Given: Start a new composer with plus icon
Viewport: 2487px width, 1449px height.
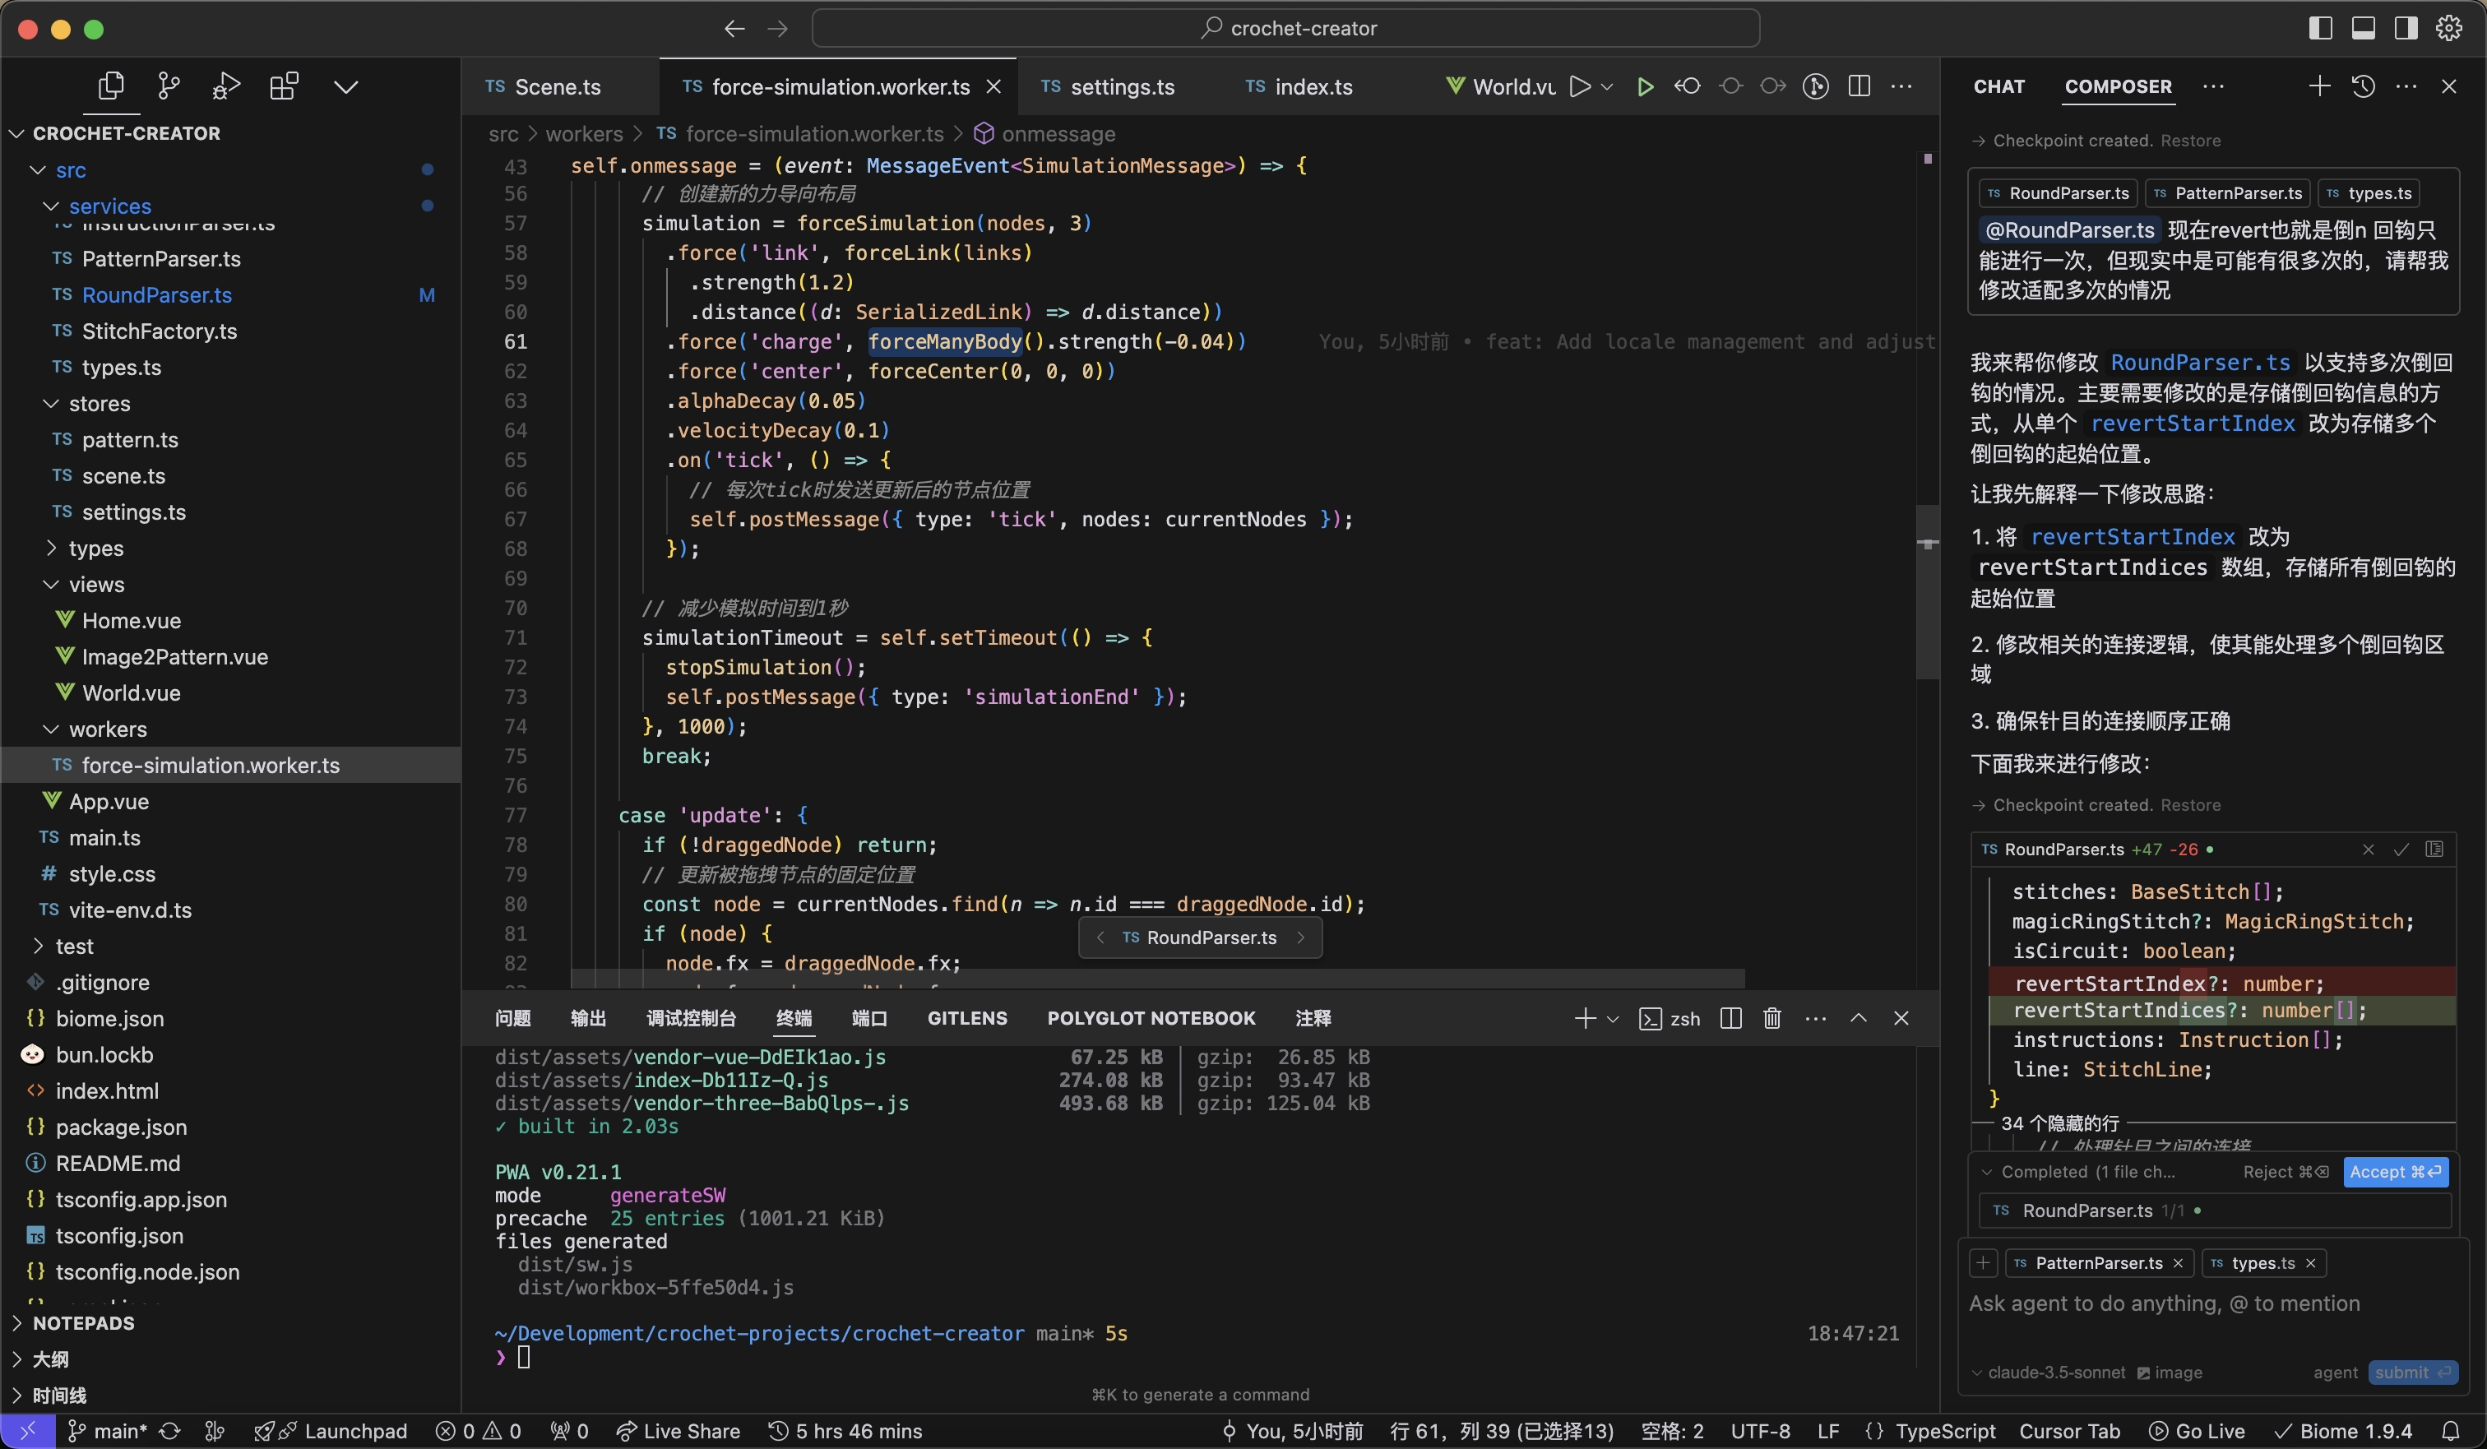Looking at the screenshot, I should [2319, 87].
